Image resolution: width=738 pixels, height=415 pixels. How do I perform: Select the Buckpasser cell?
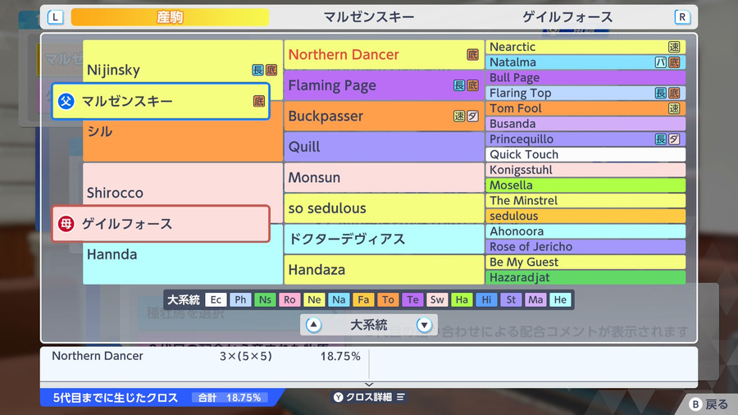[x=384, y=116]
